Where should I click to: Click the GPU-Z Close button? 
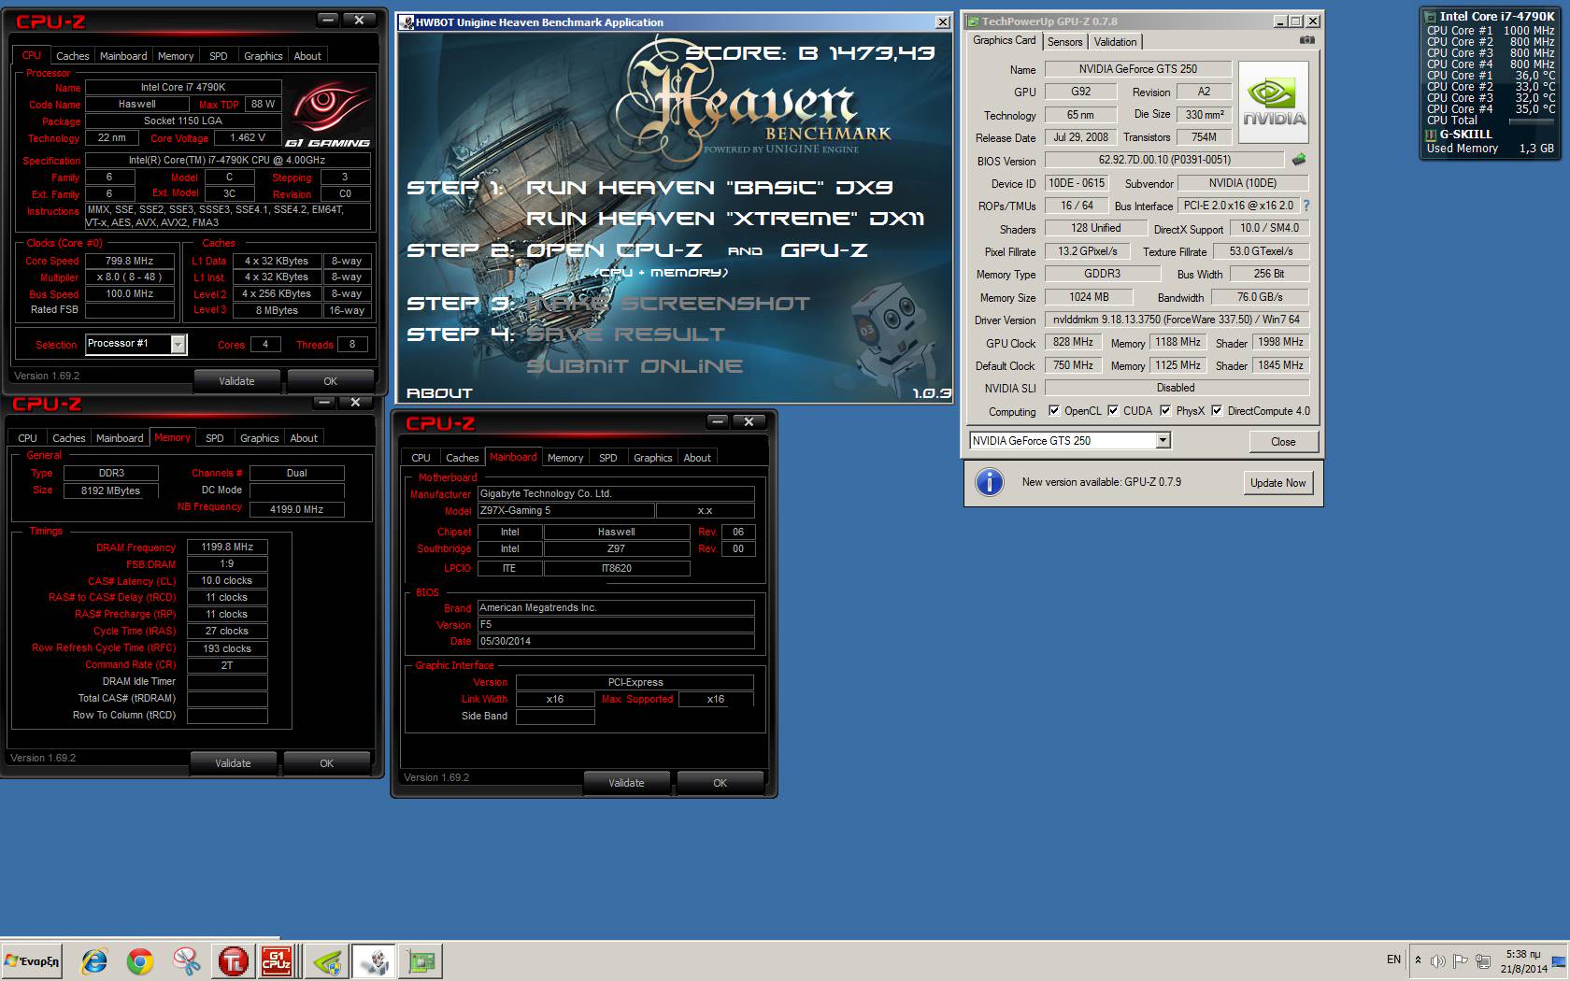point(1283,442)
